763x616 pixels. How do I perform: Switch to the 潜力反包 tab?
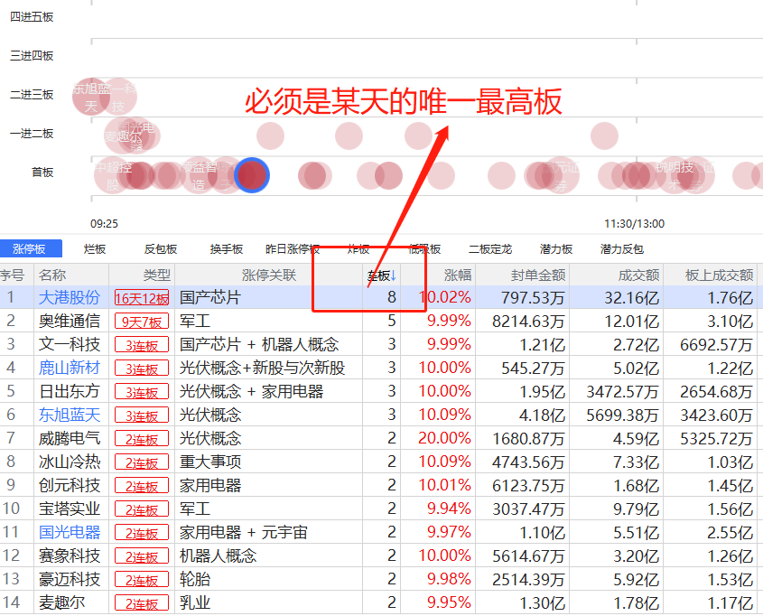(x=622, y=249)
